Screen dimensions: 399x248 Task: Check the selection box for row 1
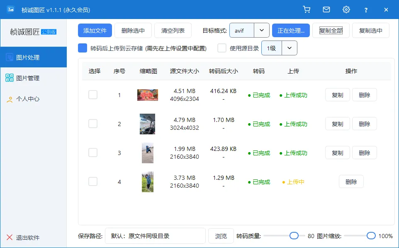(x=93, y=95)
